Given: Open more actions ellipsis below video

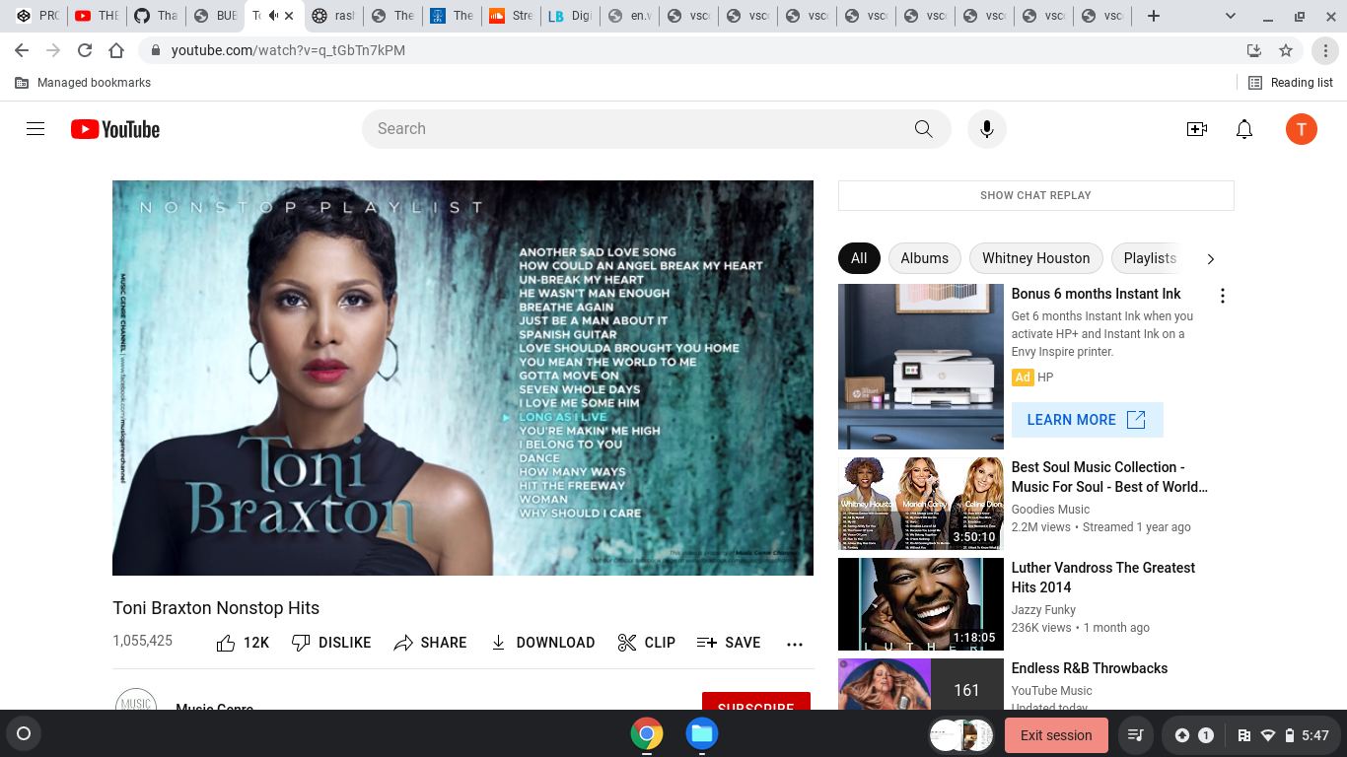Looking at the screenshot, I should (795, 644).
